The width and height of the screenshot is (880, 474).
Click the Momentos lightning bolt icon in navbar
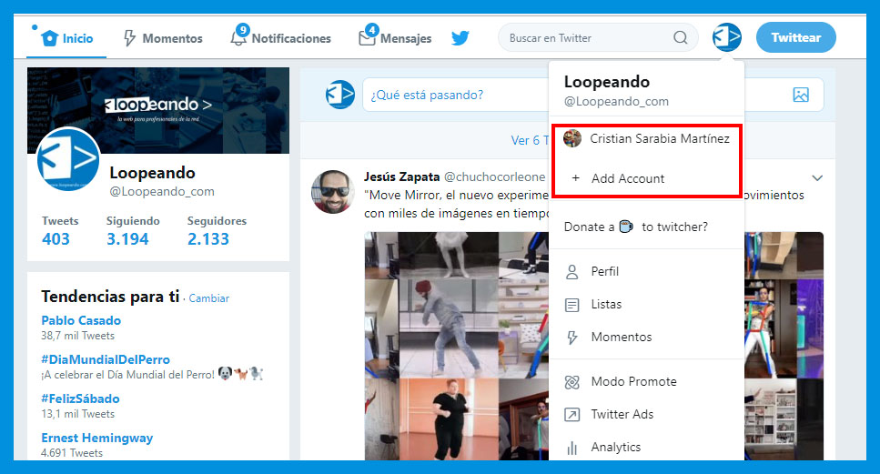[x=129, y=38]
